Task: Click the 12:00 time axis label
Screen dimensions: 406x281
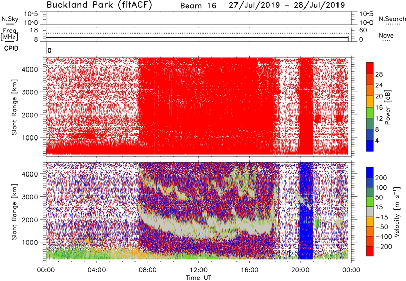Action: pos(198,270)
